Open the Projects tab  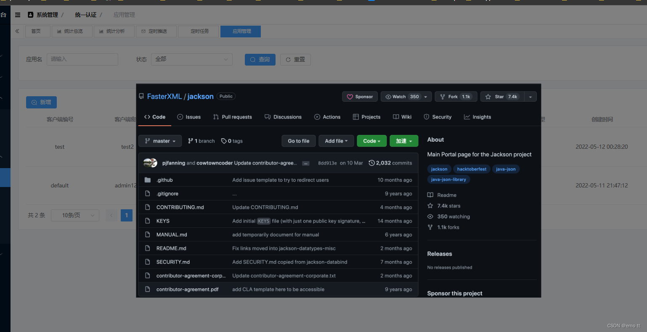click(366, 117)
